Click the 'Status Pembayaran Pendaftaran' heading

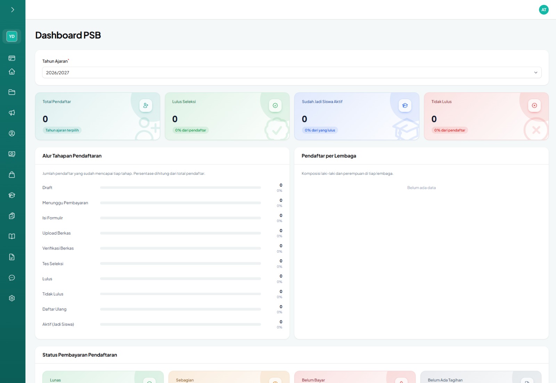pyautogui.click(x=80, y=355)
